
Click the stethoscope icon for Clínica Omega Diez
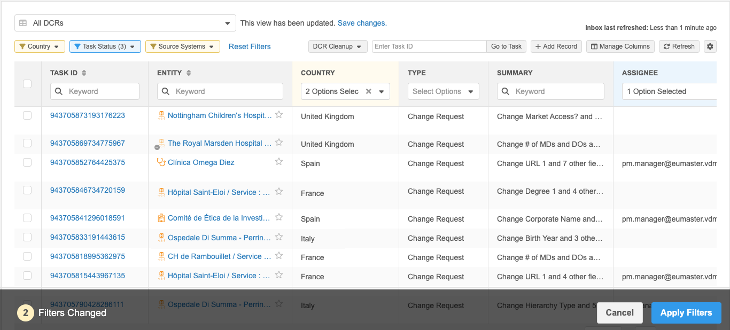point(161,162)
